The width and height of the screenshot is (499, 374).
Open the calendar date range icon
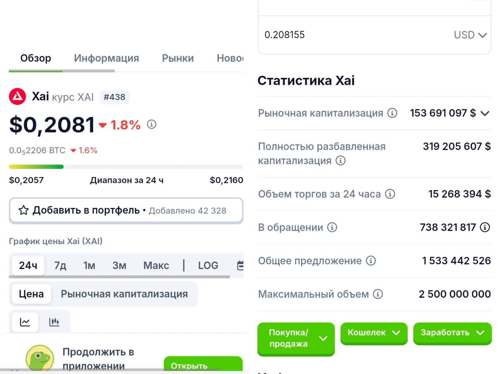tap(240, 266)
